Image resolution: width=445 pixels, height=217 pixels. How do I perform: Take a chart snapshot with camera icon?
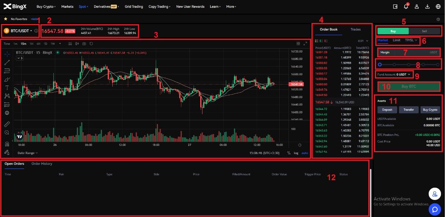click(x=84, y=44)
